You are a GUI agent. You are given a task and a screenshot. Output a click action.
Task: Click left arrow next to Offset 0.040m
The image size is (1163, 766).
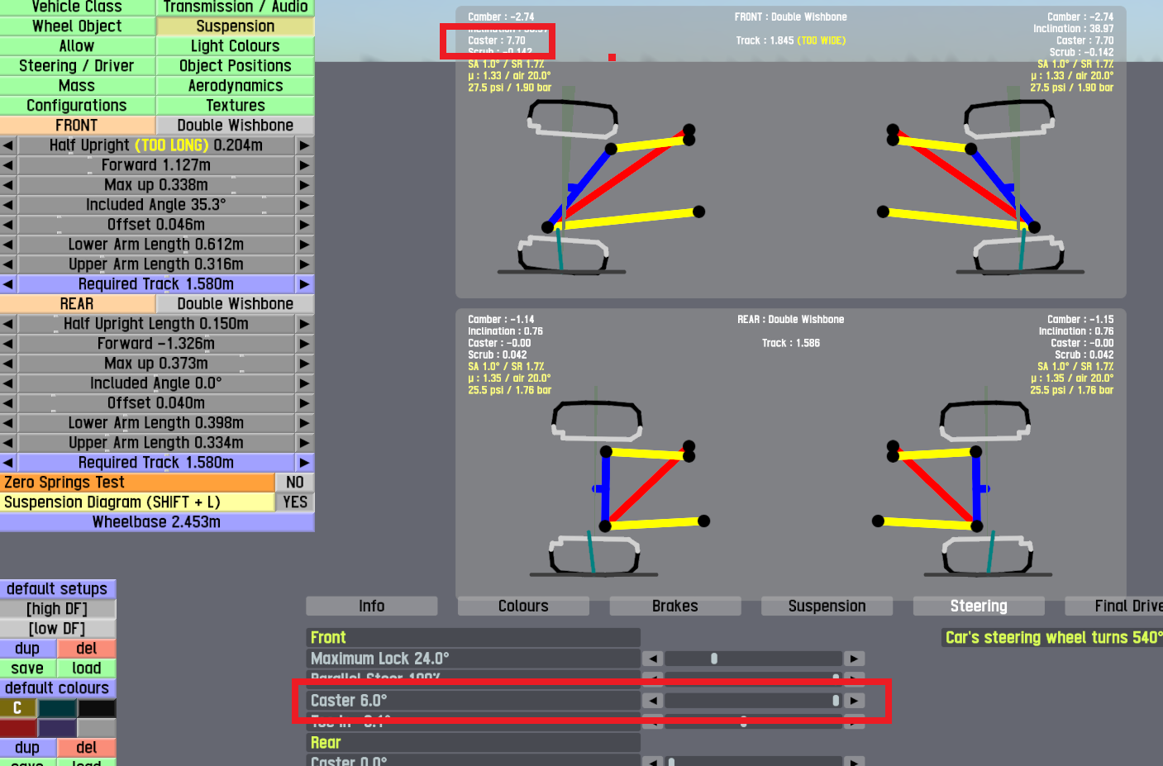click(x=8, y=403)
